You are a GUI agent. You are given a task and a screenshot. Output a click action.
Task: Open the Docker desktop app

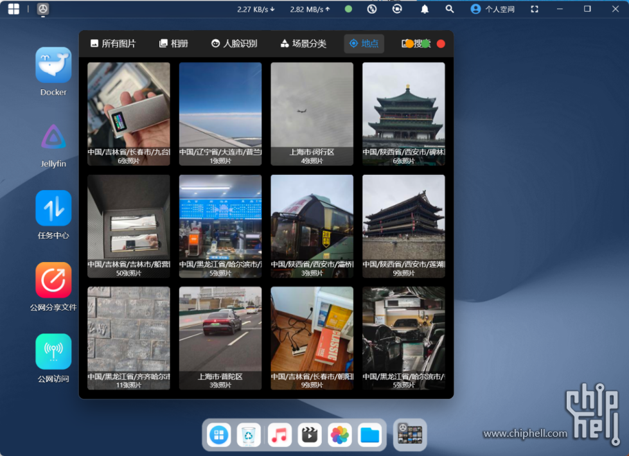click(53, 66)
